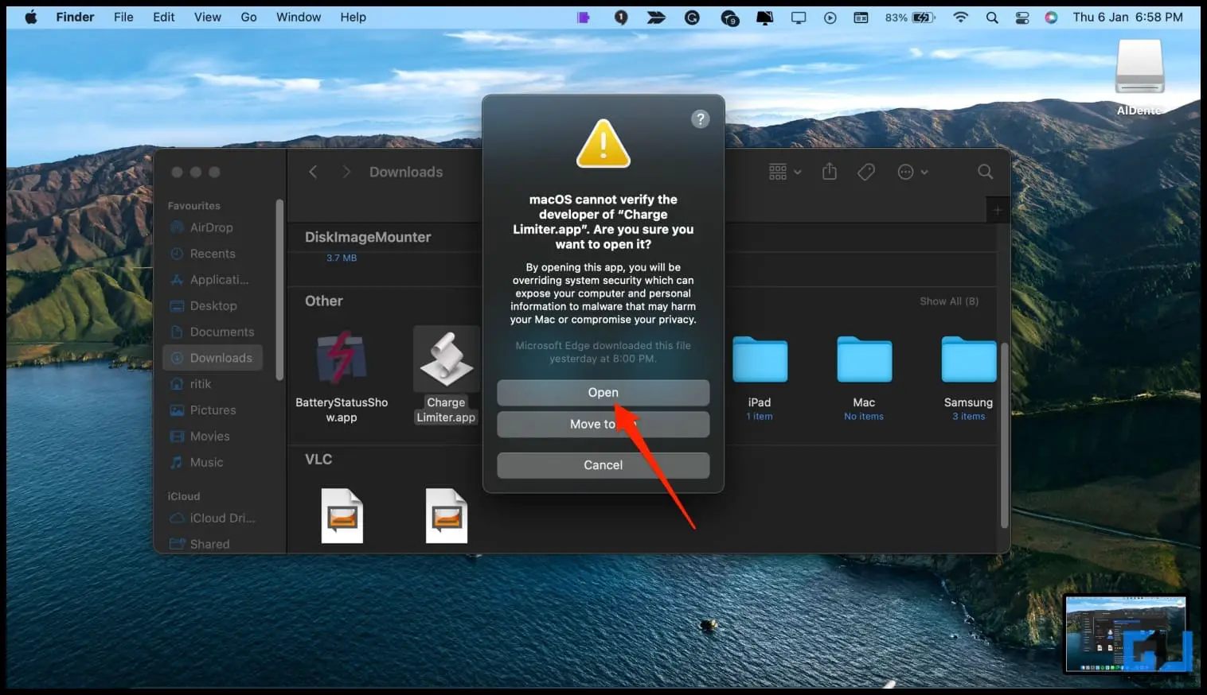Select Downloads in Finder sidebar
This screenshot has height=695, width=1207.
tap(212, 358)
